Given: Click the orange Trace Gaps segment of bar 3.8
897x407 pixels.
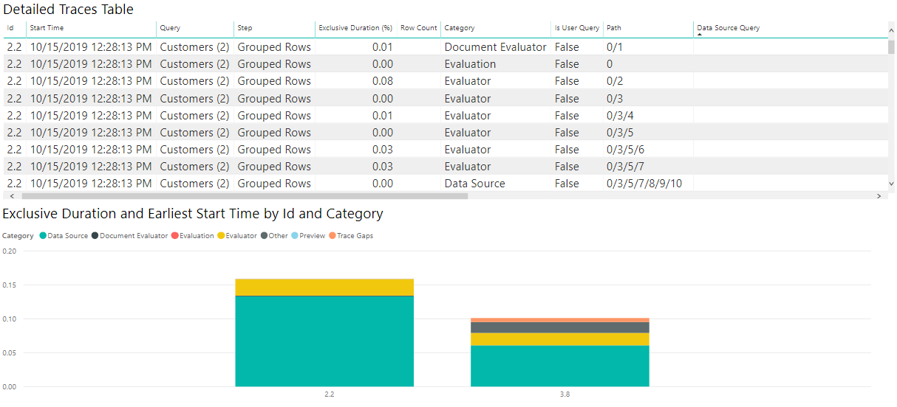Looking at the screenshot, I should pos(559,320).
